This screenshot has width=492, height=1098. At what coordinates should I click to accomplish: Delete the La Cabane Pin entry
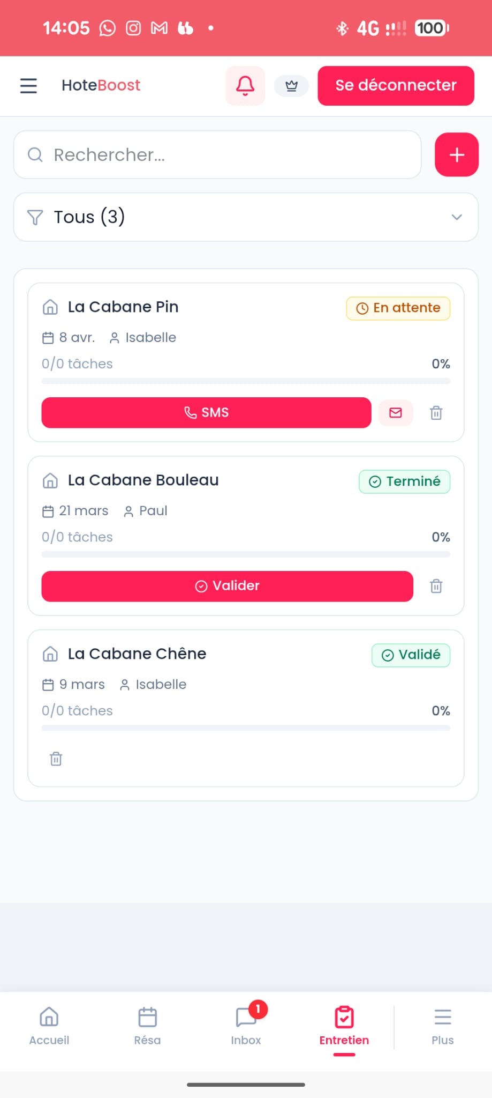click(x=436, y=413)
